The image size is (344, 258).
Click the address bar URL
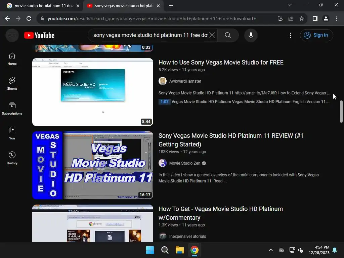152,19
